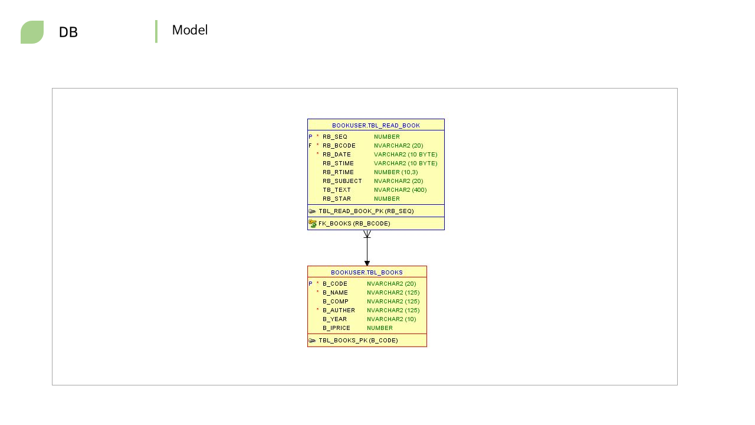Click the RB_STAR column name
The image size is (755, 425).
tap(336, 199)
